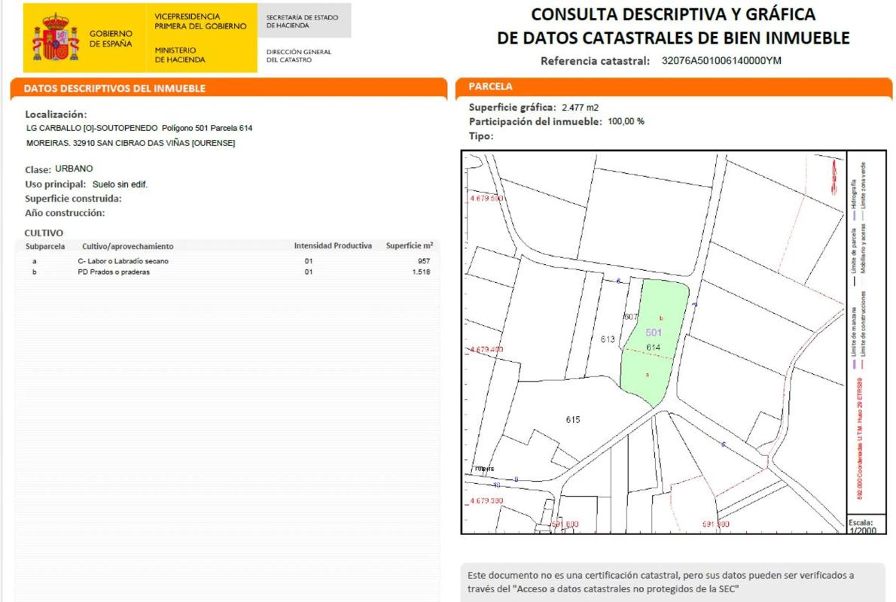Click the Intensidad Productiva column header
The image size is (896, 602).
pos(332,246)
